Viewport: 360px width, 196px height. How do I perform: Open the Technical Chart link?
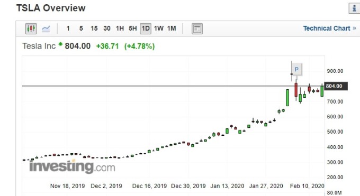[330, 28]
